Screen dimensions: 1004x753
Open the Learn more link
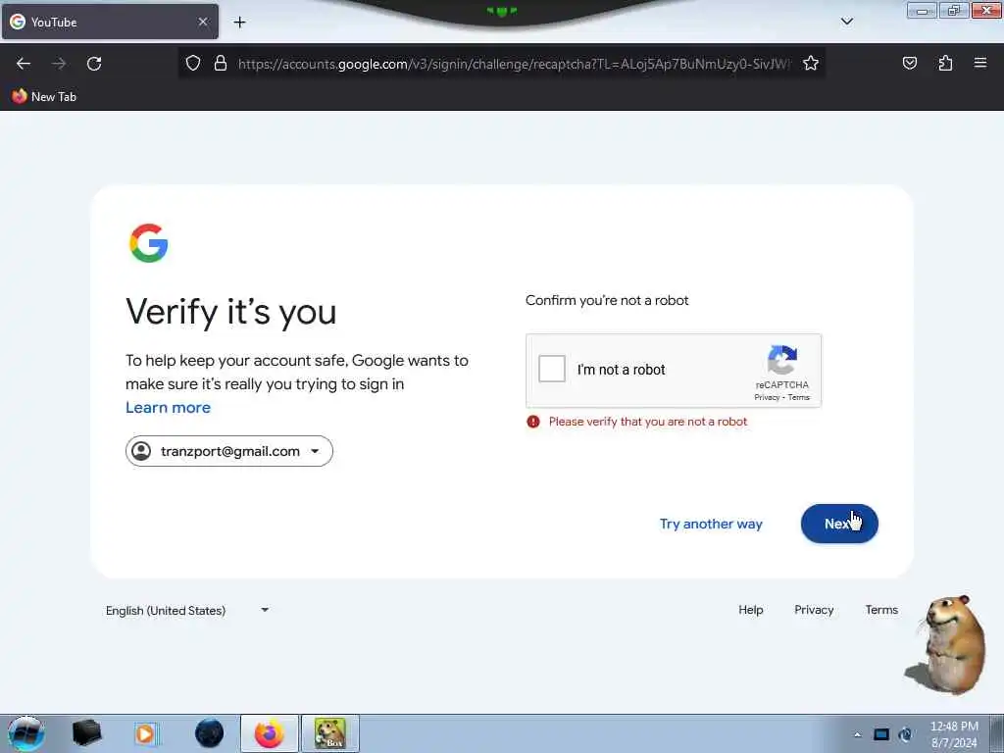point(168,407)
